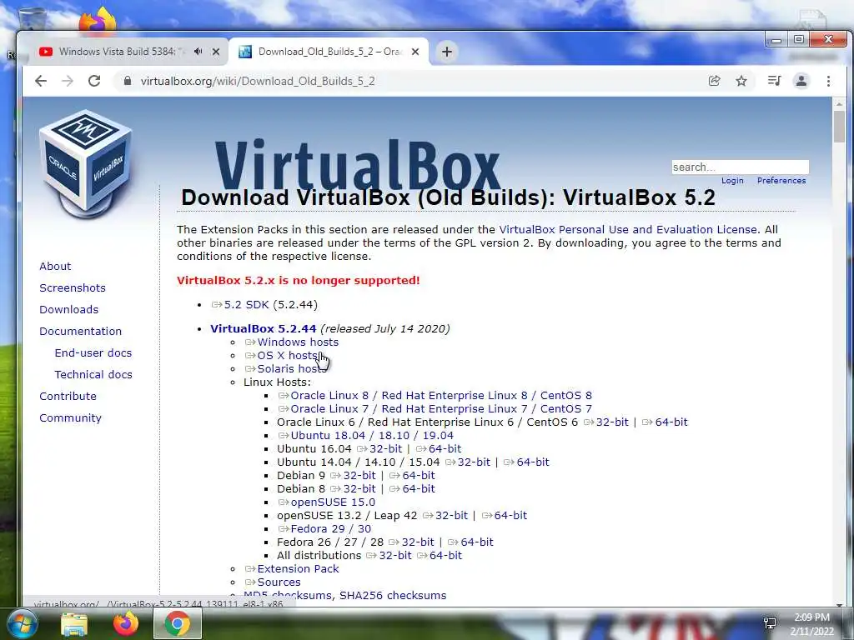Open End-user docs in the sidebar

click(x=93, y=352)
